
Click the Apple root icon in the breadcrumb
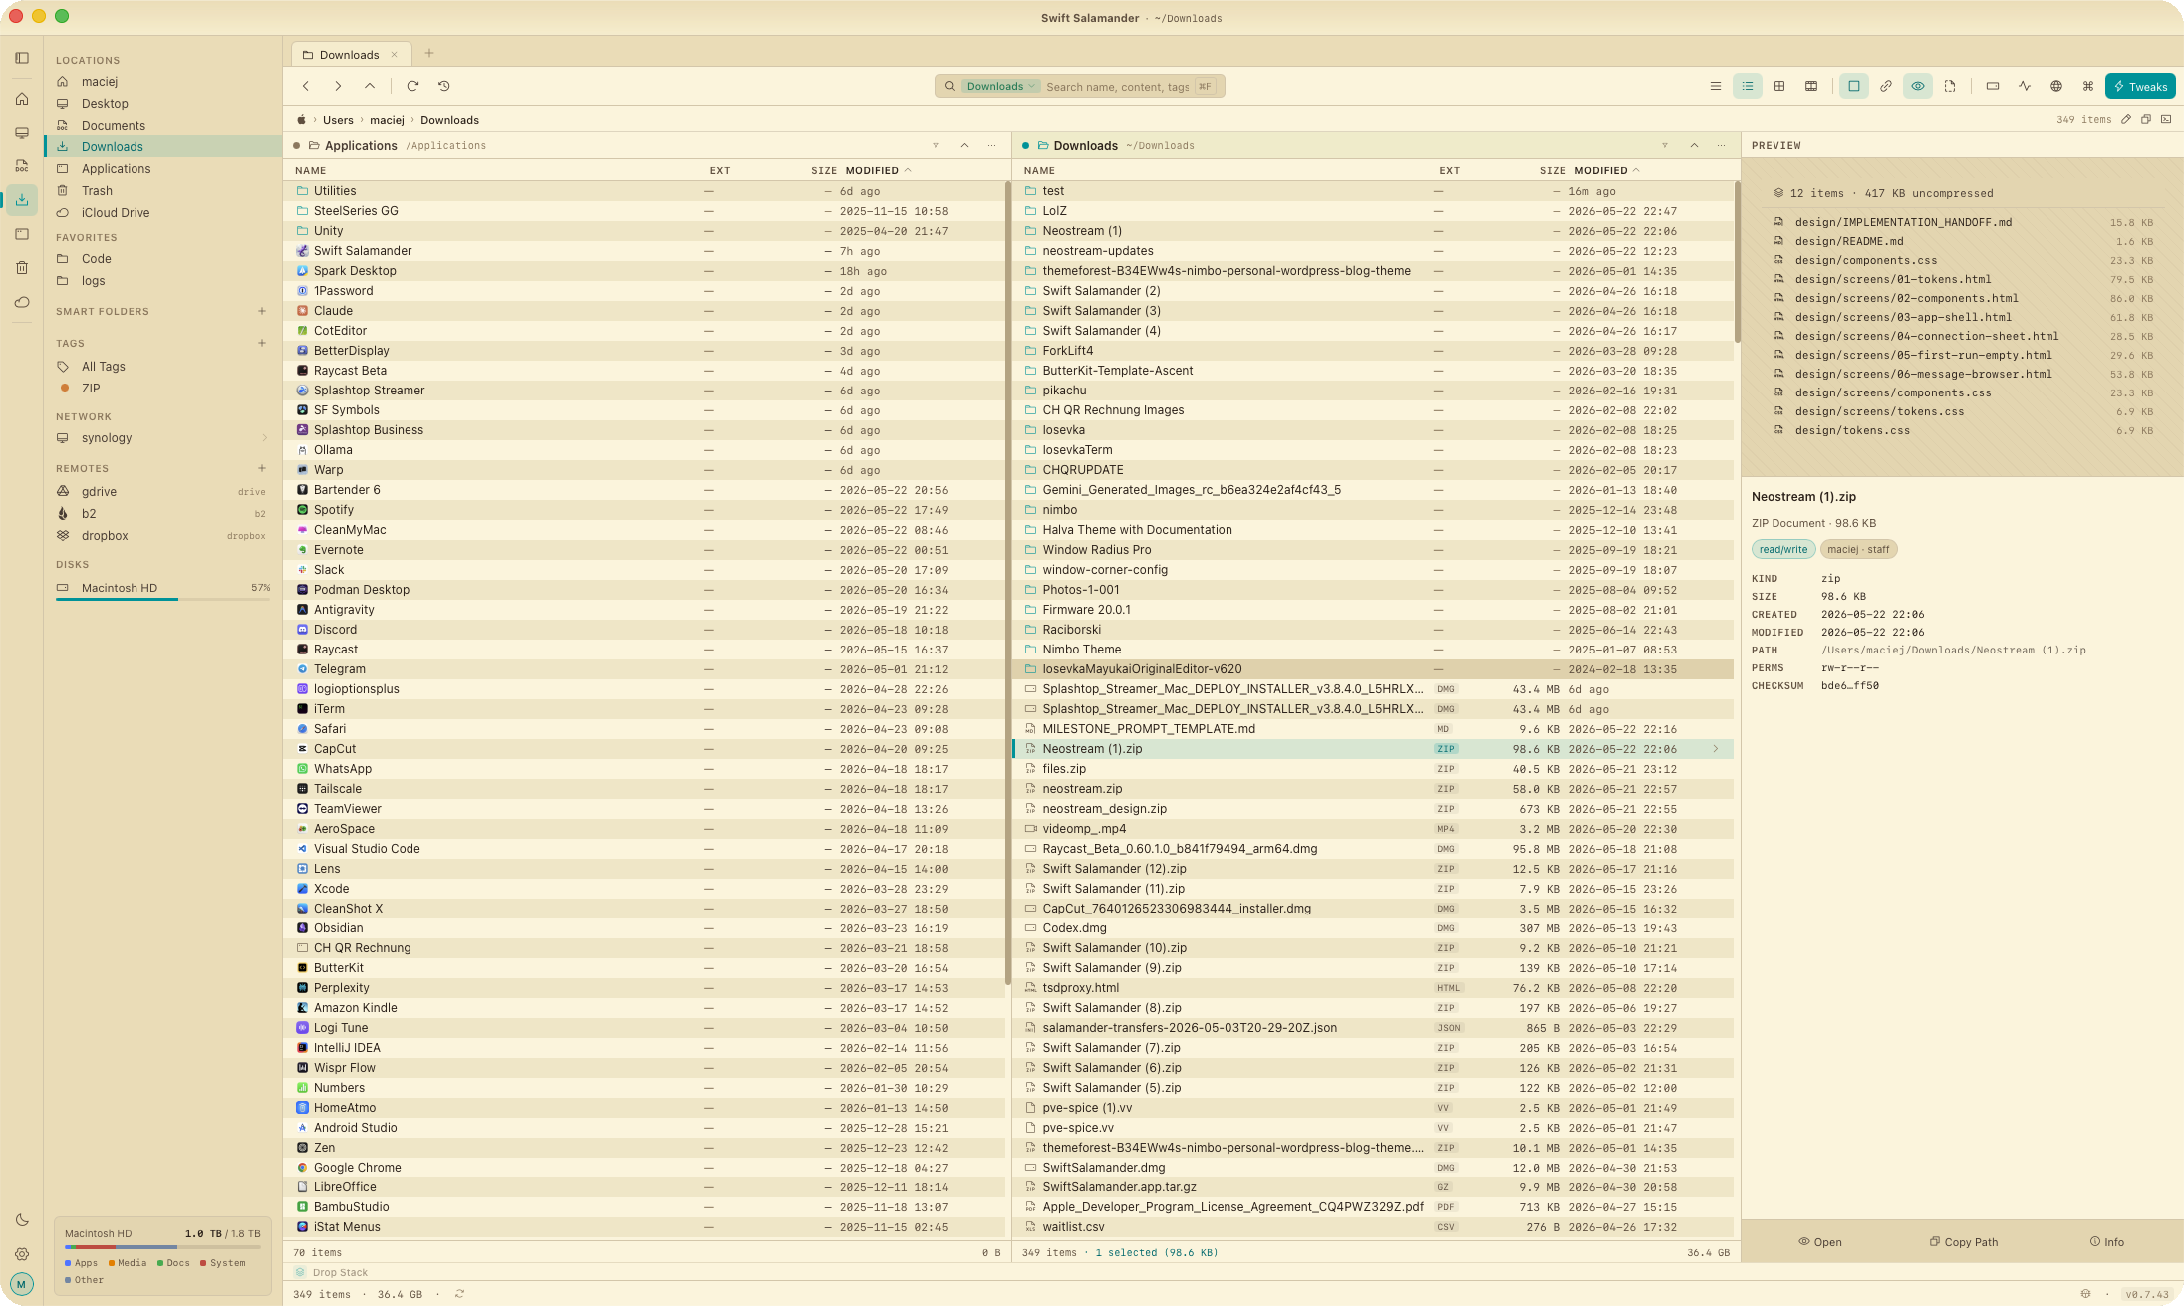[x=301, y=120]
